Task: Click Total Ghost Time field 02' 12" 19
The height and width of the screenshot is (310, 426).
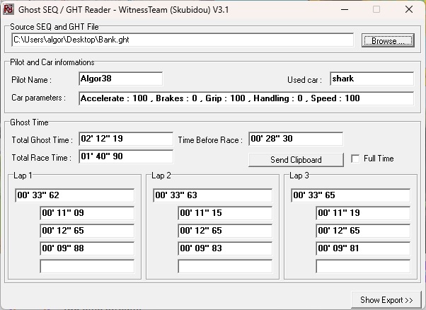Action: pos(126,139)
